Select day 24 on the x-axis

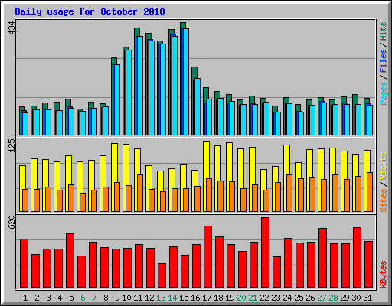287,298
